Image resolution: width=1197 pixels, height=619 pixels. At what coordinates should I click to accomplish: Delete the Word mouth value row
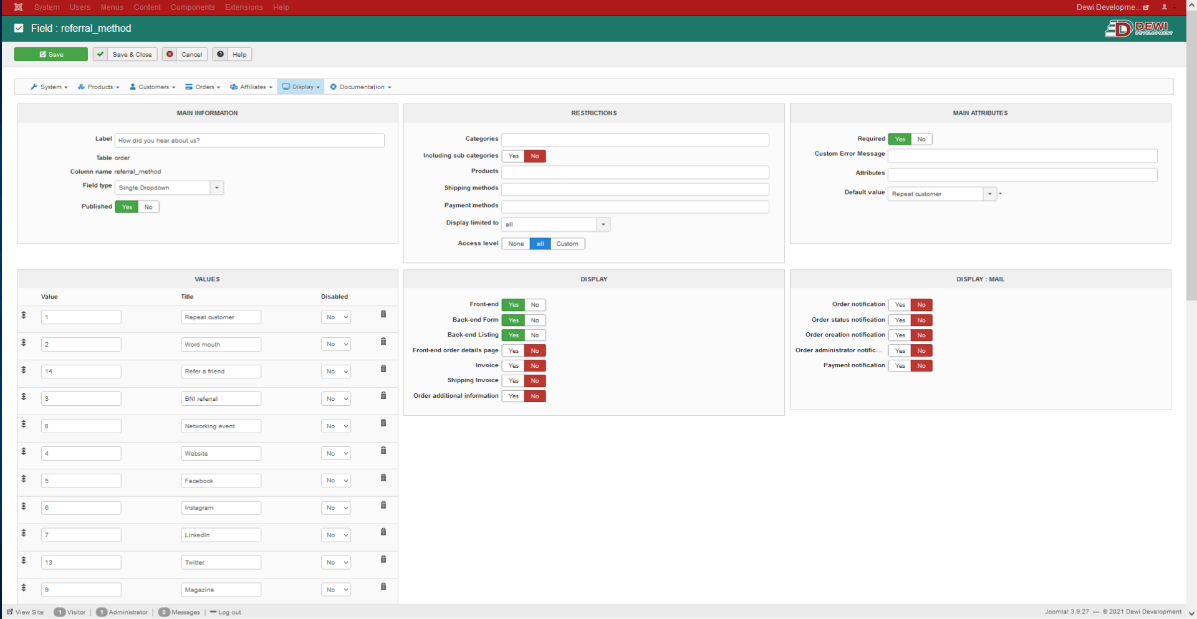coord(383,342)
